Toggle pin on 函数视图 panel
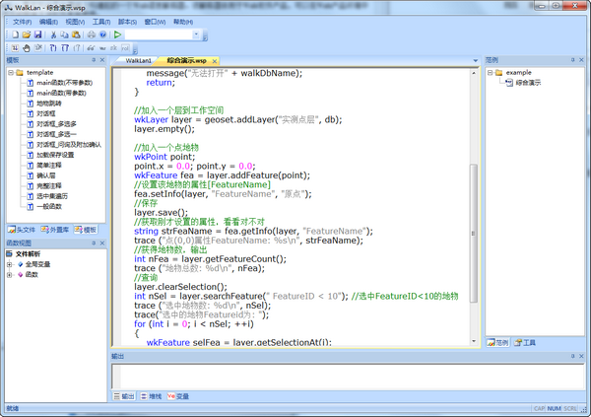This screenshot has width=591, height=417. (x=93, y=243)
